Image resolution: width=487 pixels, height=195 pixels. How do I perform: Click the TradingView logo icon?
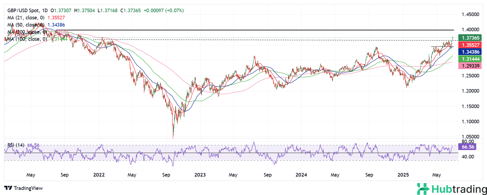[x=8, y=188]
